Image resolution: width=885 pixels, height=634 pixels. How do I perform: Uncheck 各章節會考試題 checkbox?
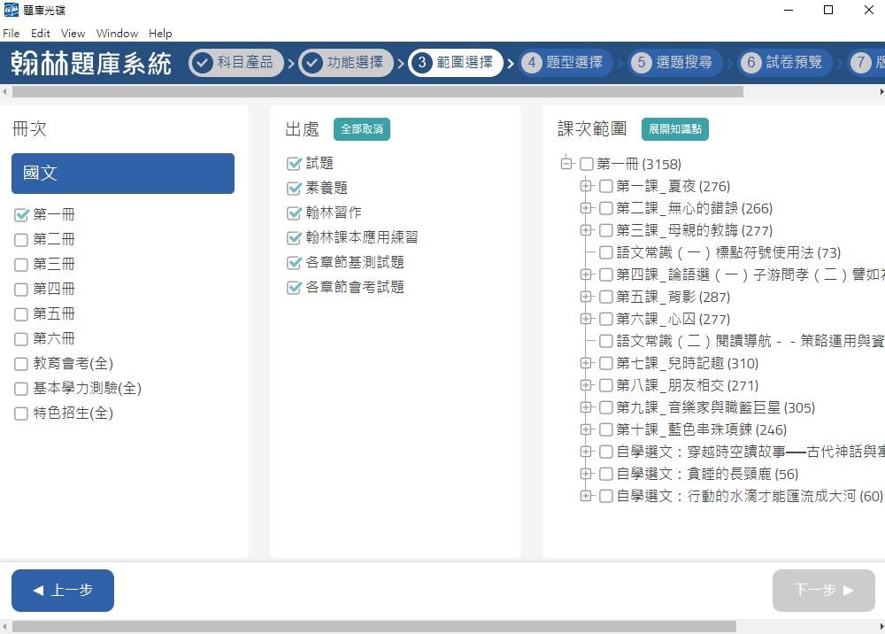(294, 288)
